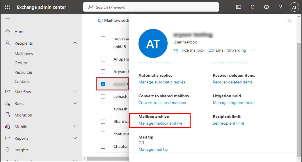This screenshot has width=302, height=162.
Task: Click the Mobile icon in sidebar
Action: [8, 126]
